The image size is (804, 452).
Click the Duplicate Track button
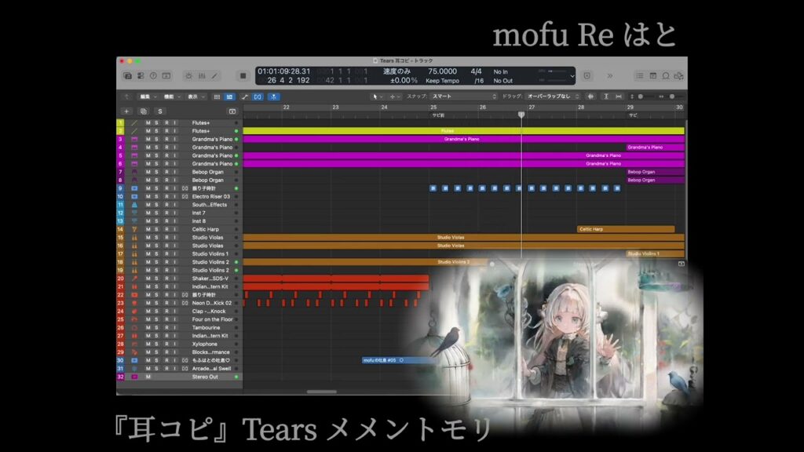[x=143, y=111]
